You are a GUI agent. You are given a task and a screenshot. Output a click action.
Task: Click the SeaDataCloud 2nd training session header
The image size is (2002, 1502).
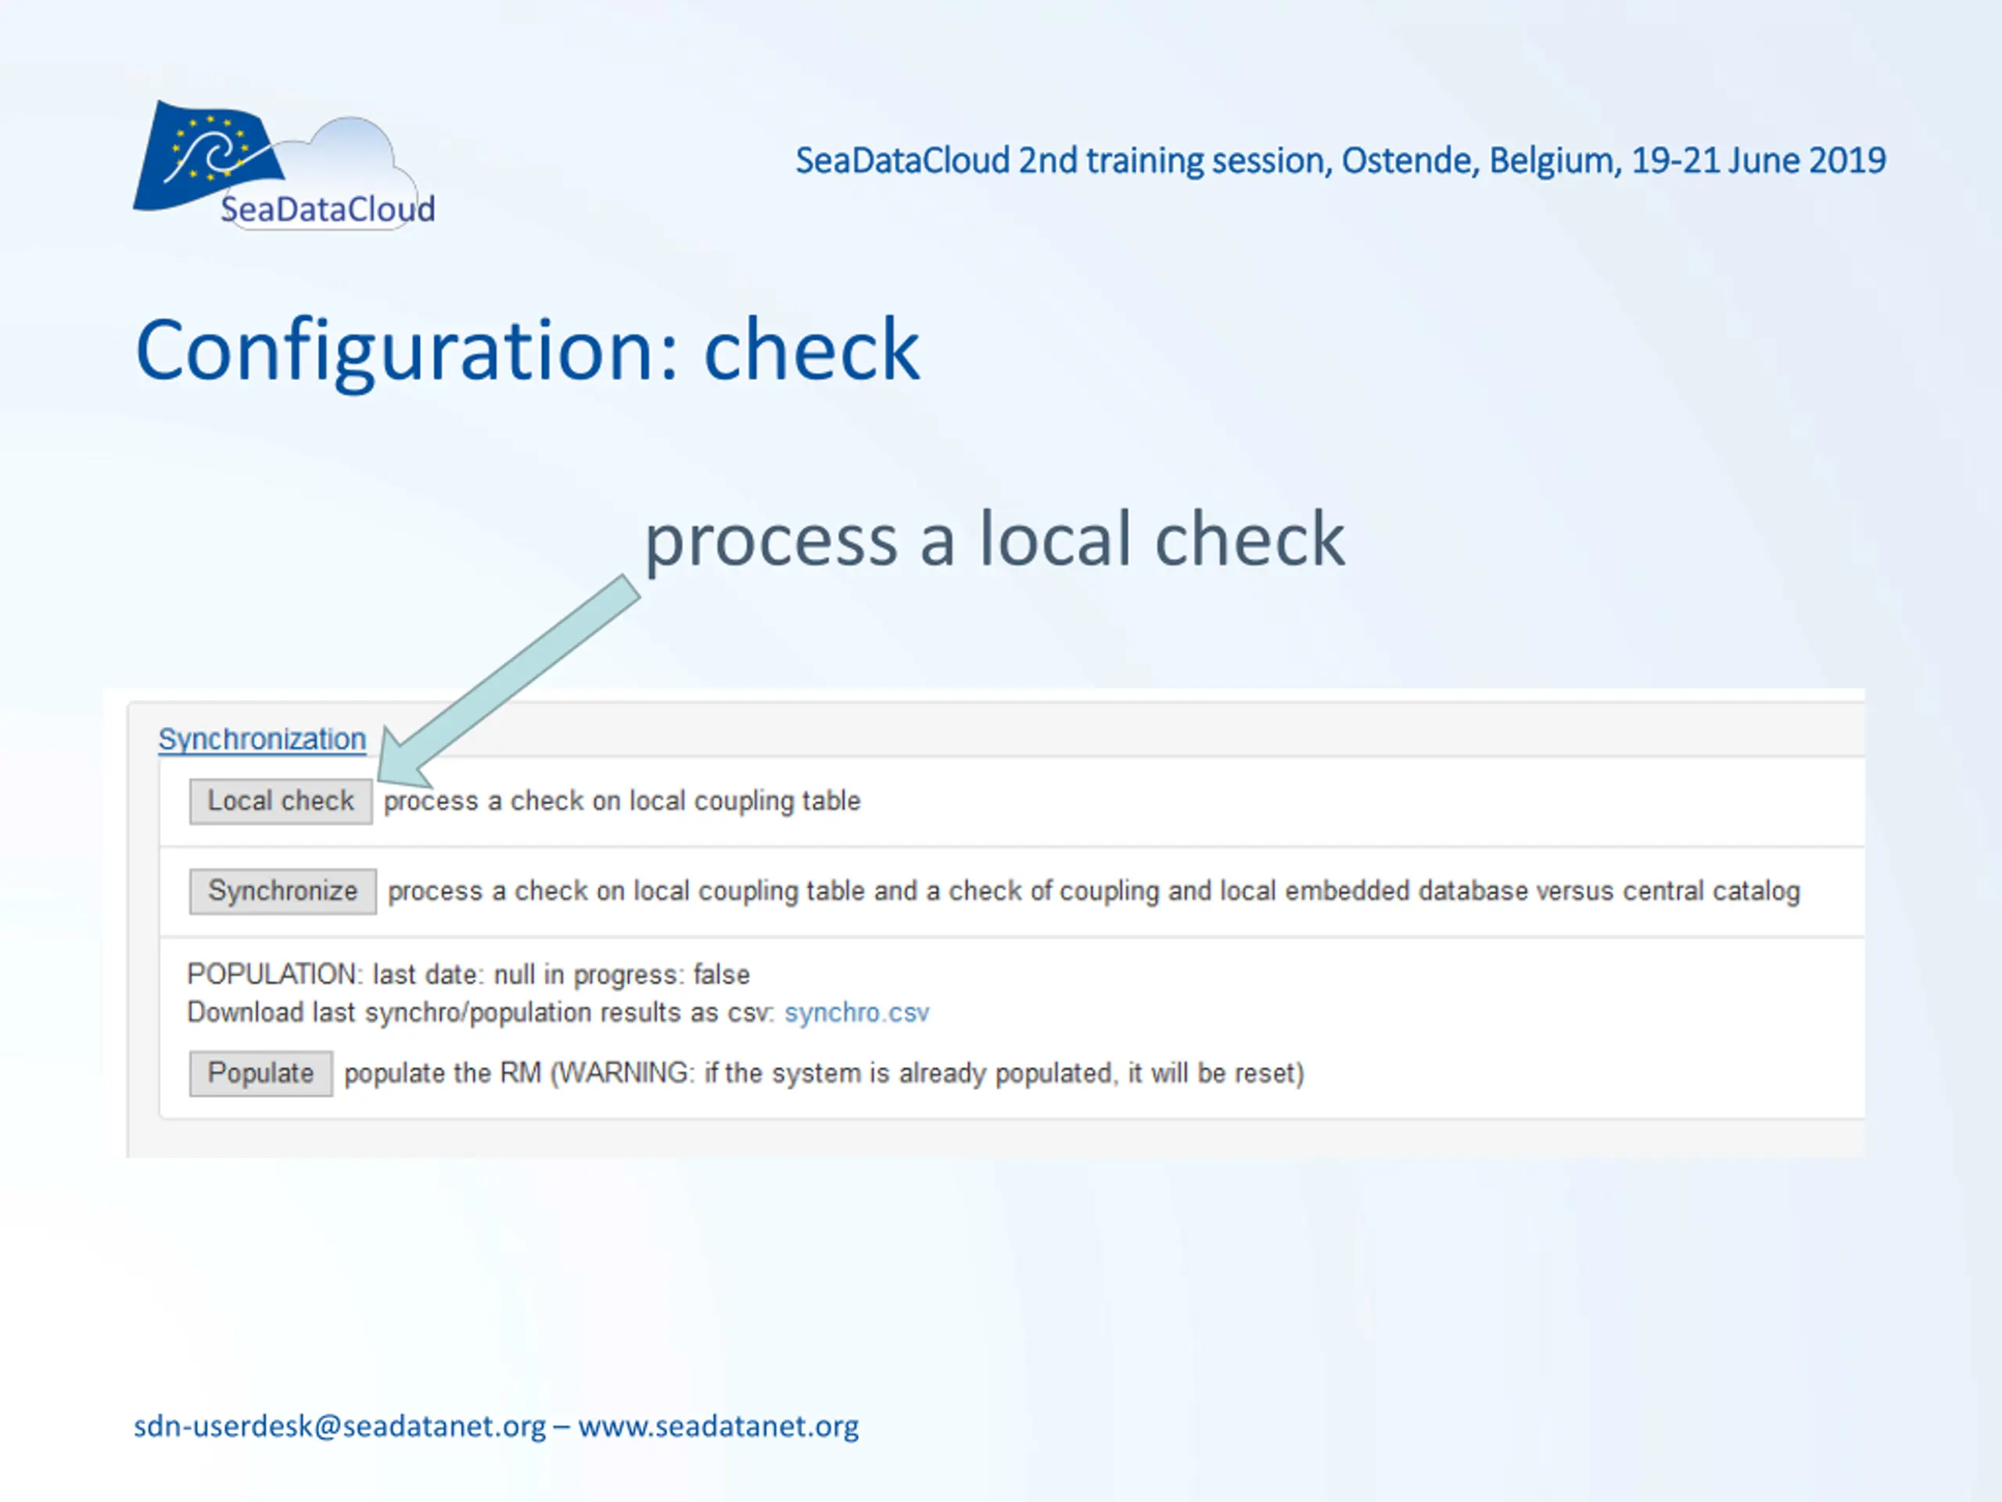1340,161
